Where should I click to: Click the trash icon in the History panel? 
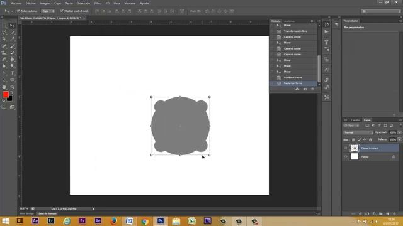tap(312, 89)
